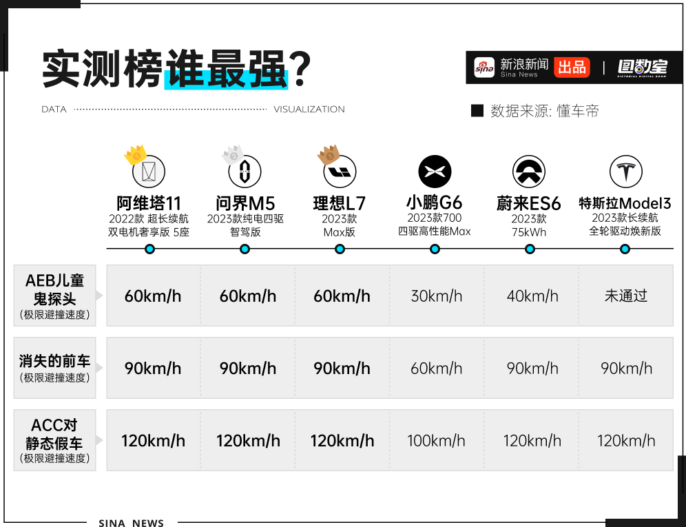Select the timeline dot under 特斯拉Model3
This screenshot has width=686, height=527.
click(x=625, y=249)
